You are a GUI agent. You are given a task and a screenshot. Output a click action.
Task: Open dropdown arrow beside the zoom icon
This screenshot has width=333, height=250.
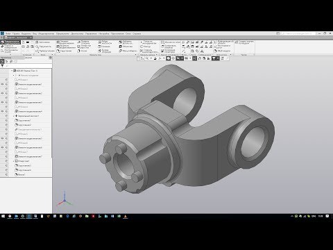point(151,58)
